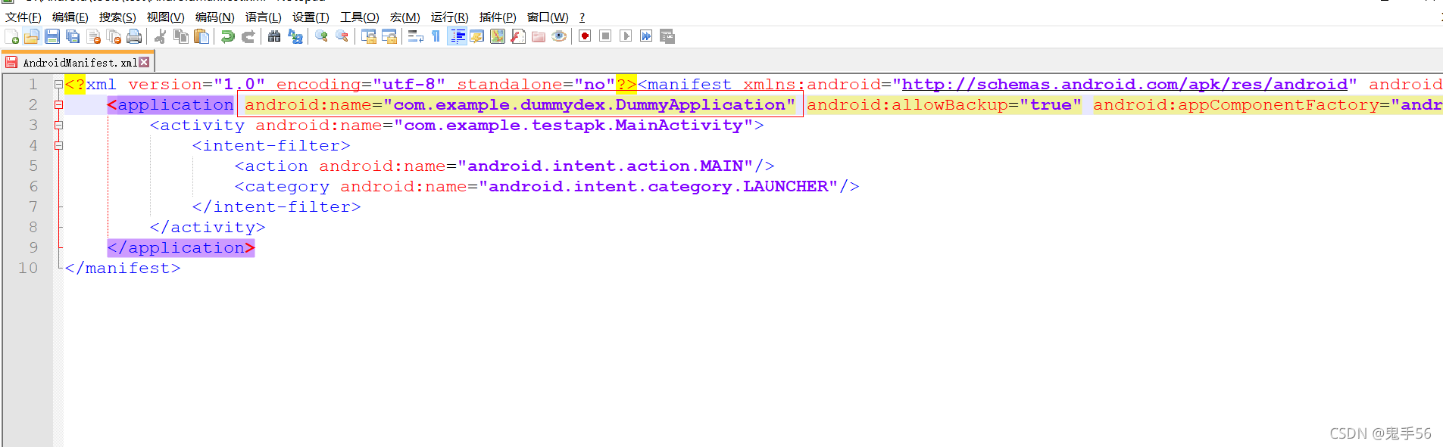Image resolution: width=1443 pixels, height=447 pixels.
Task: Click the Cut scissors icon
Action: pos(161,36)
